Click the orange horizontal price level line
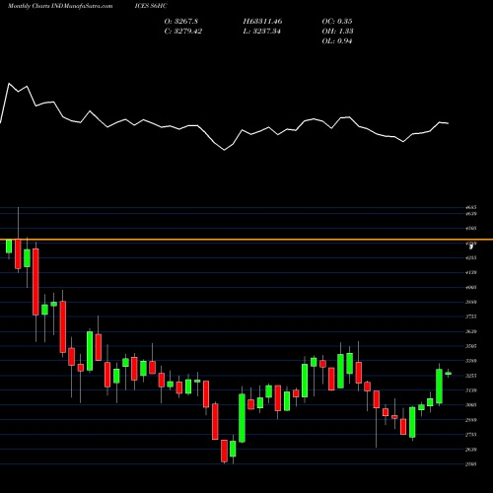493x493 pixels. tap(246, 240)
